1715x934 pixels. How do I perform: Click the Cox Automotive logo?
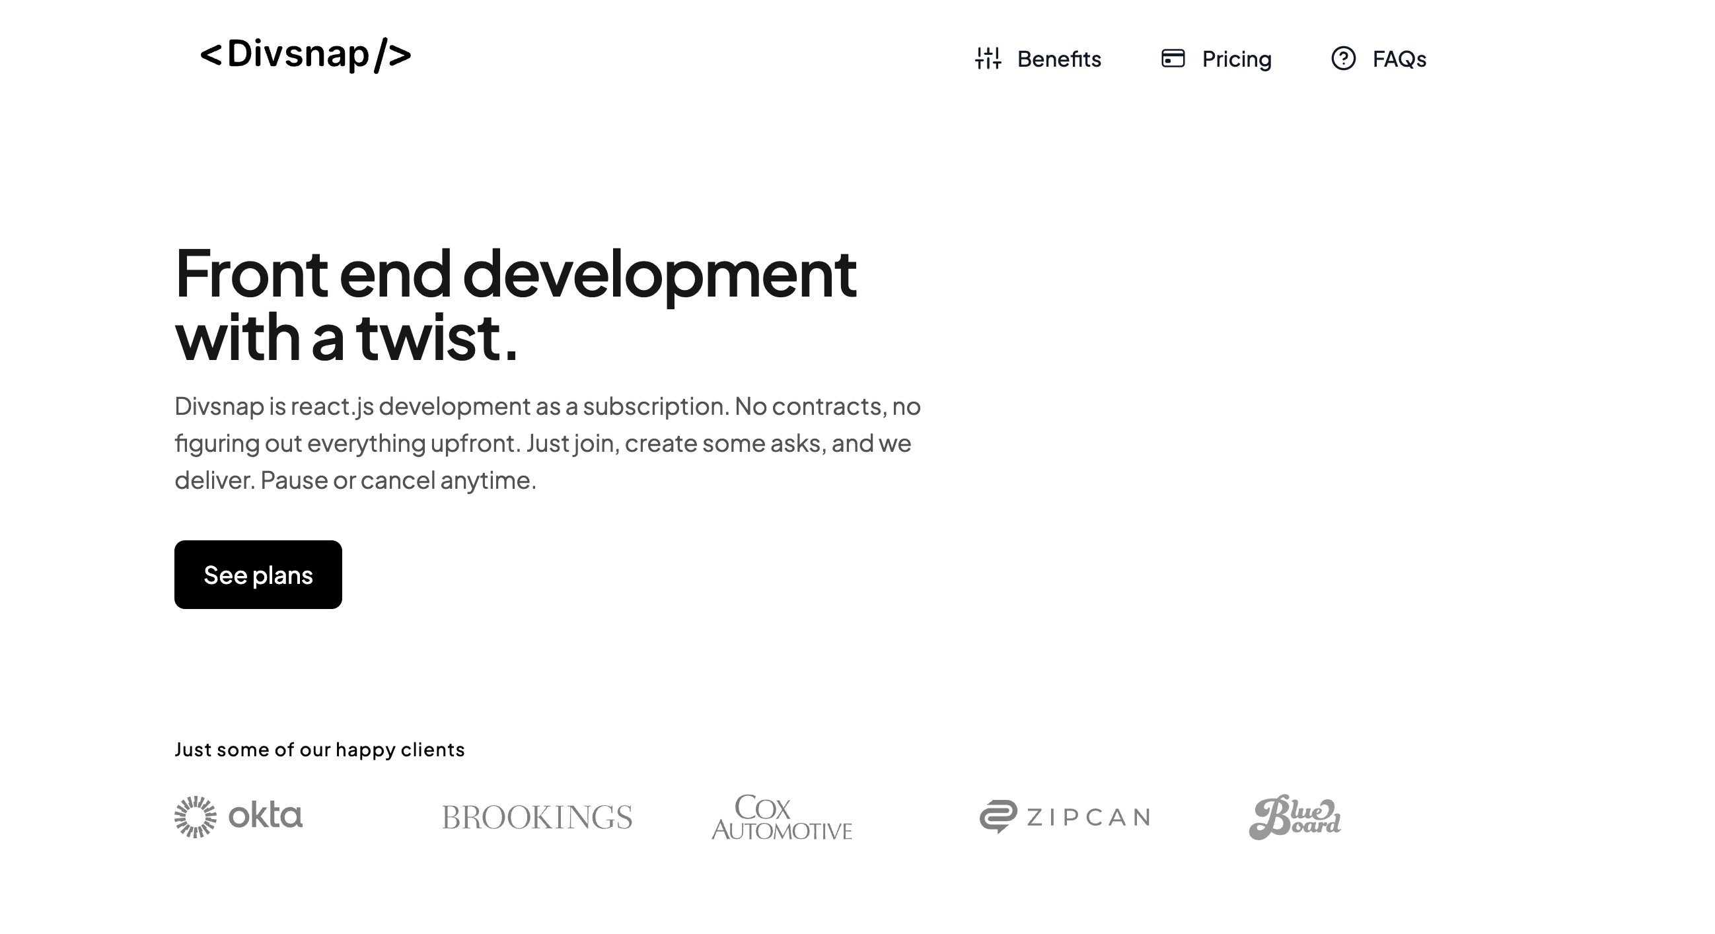[782, 817]
